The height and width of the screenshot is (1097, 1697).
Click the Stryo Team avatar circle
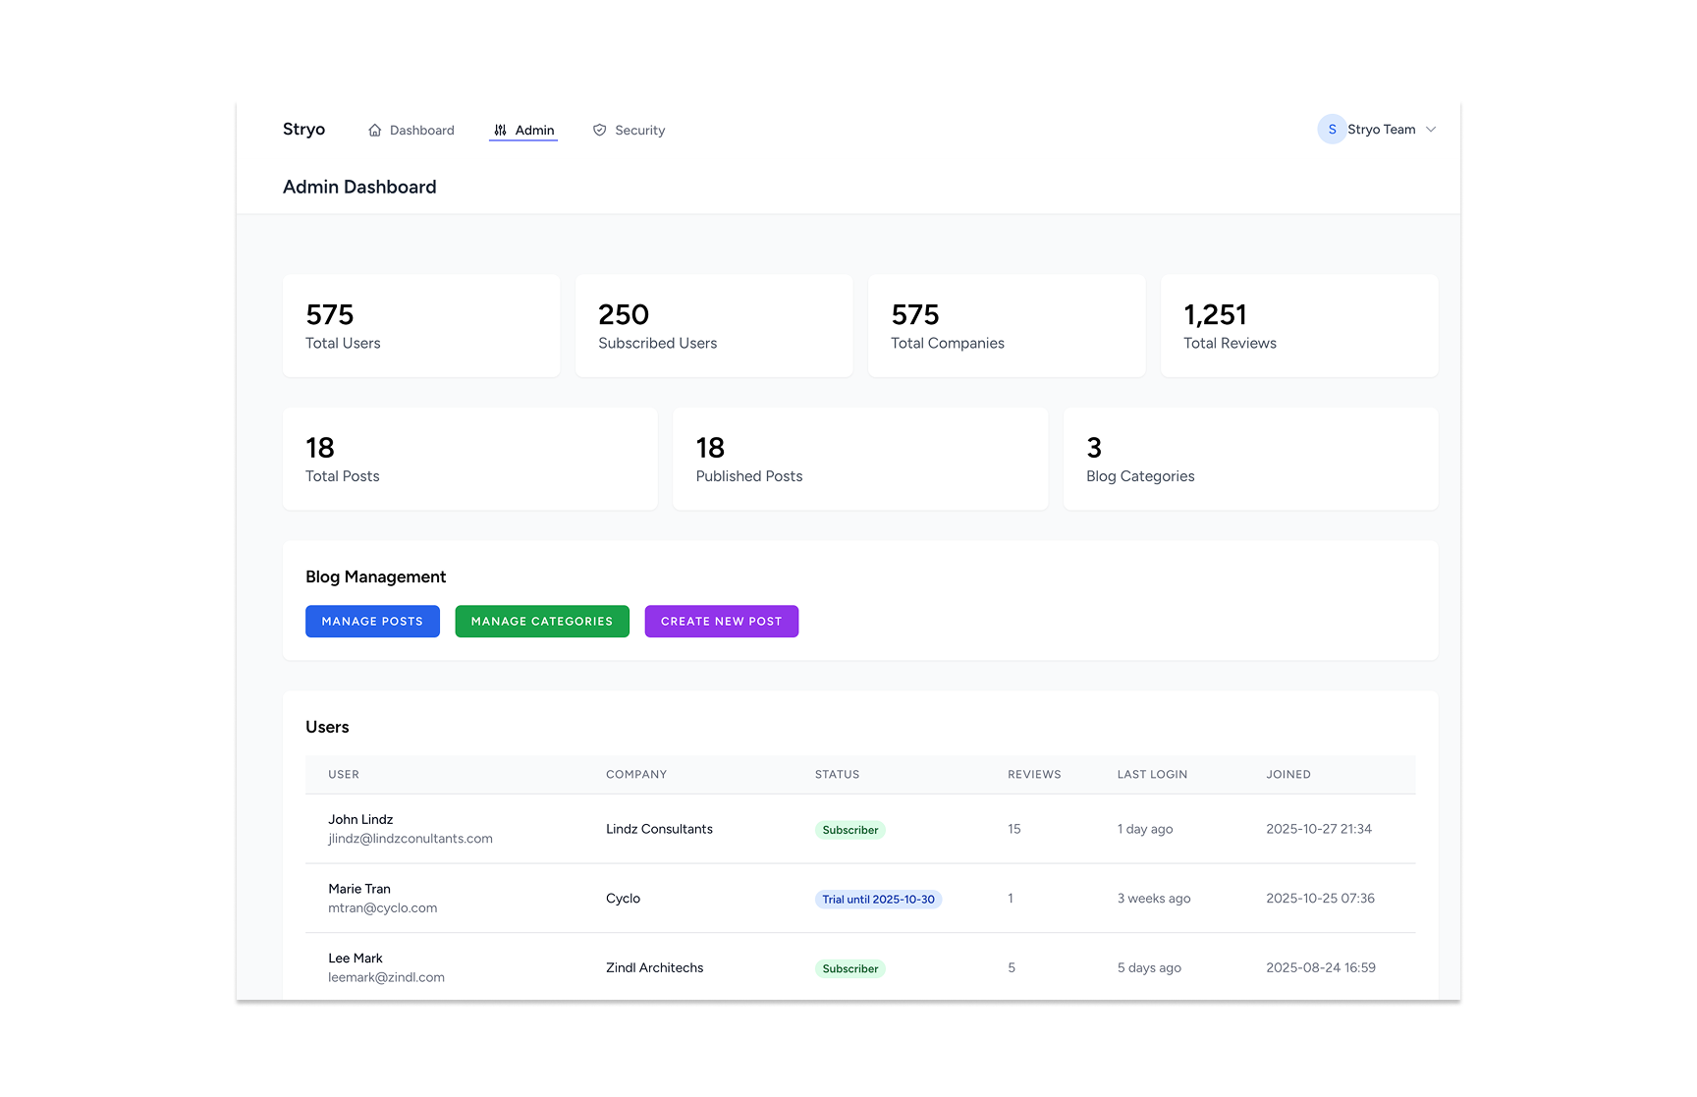pyautogui.click(x=1331, y=130)
